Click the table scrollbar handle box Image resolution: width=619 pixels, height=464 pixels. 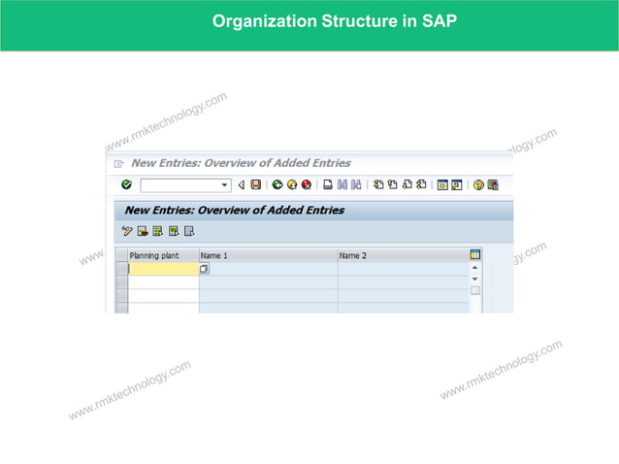475,290
